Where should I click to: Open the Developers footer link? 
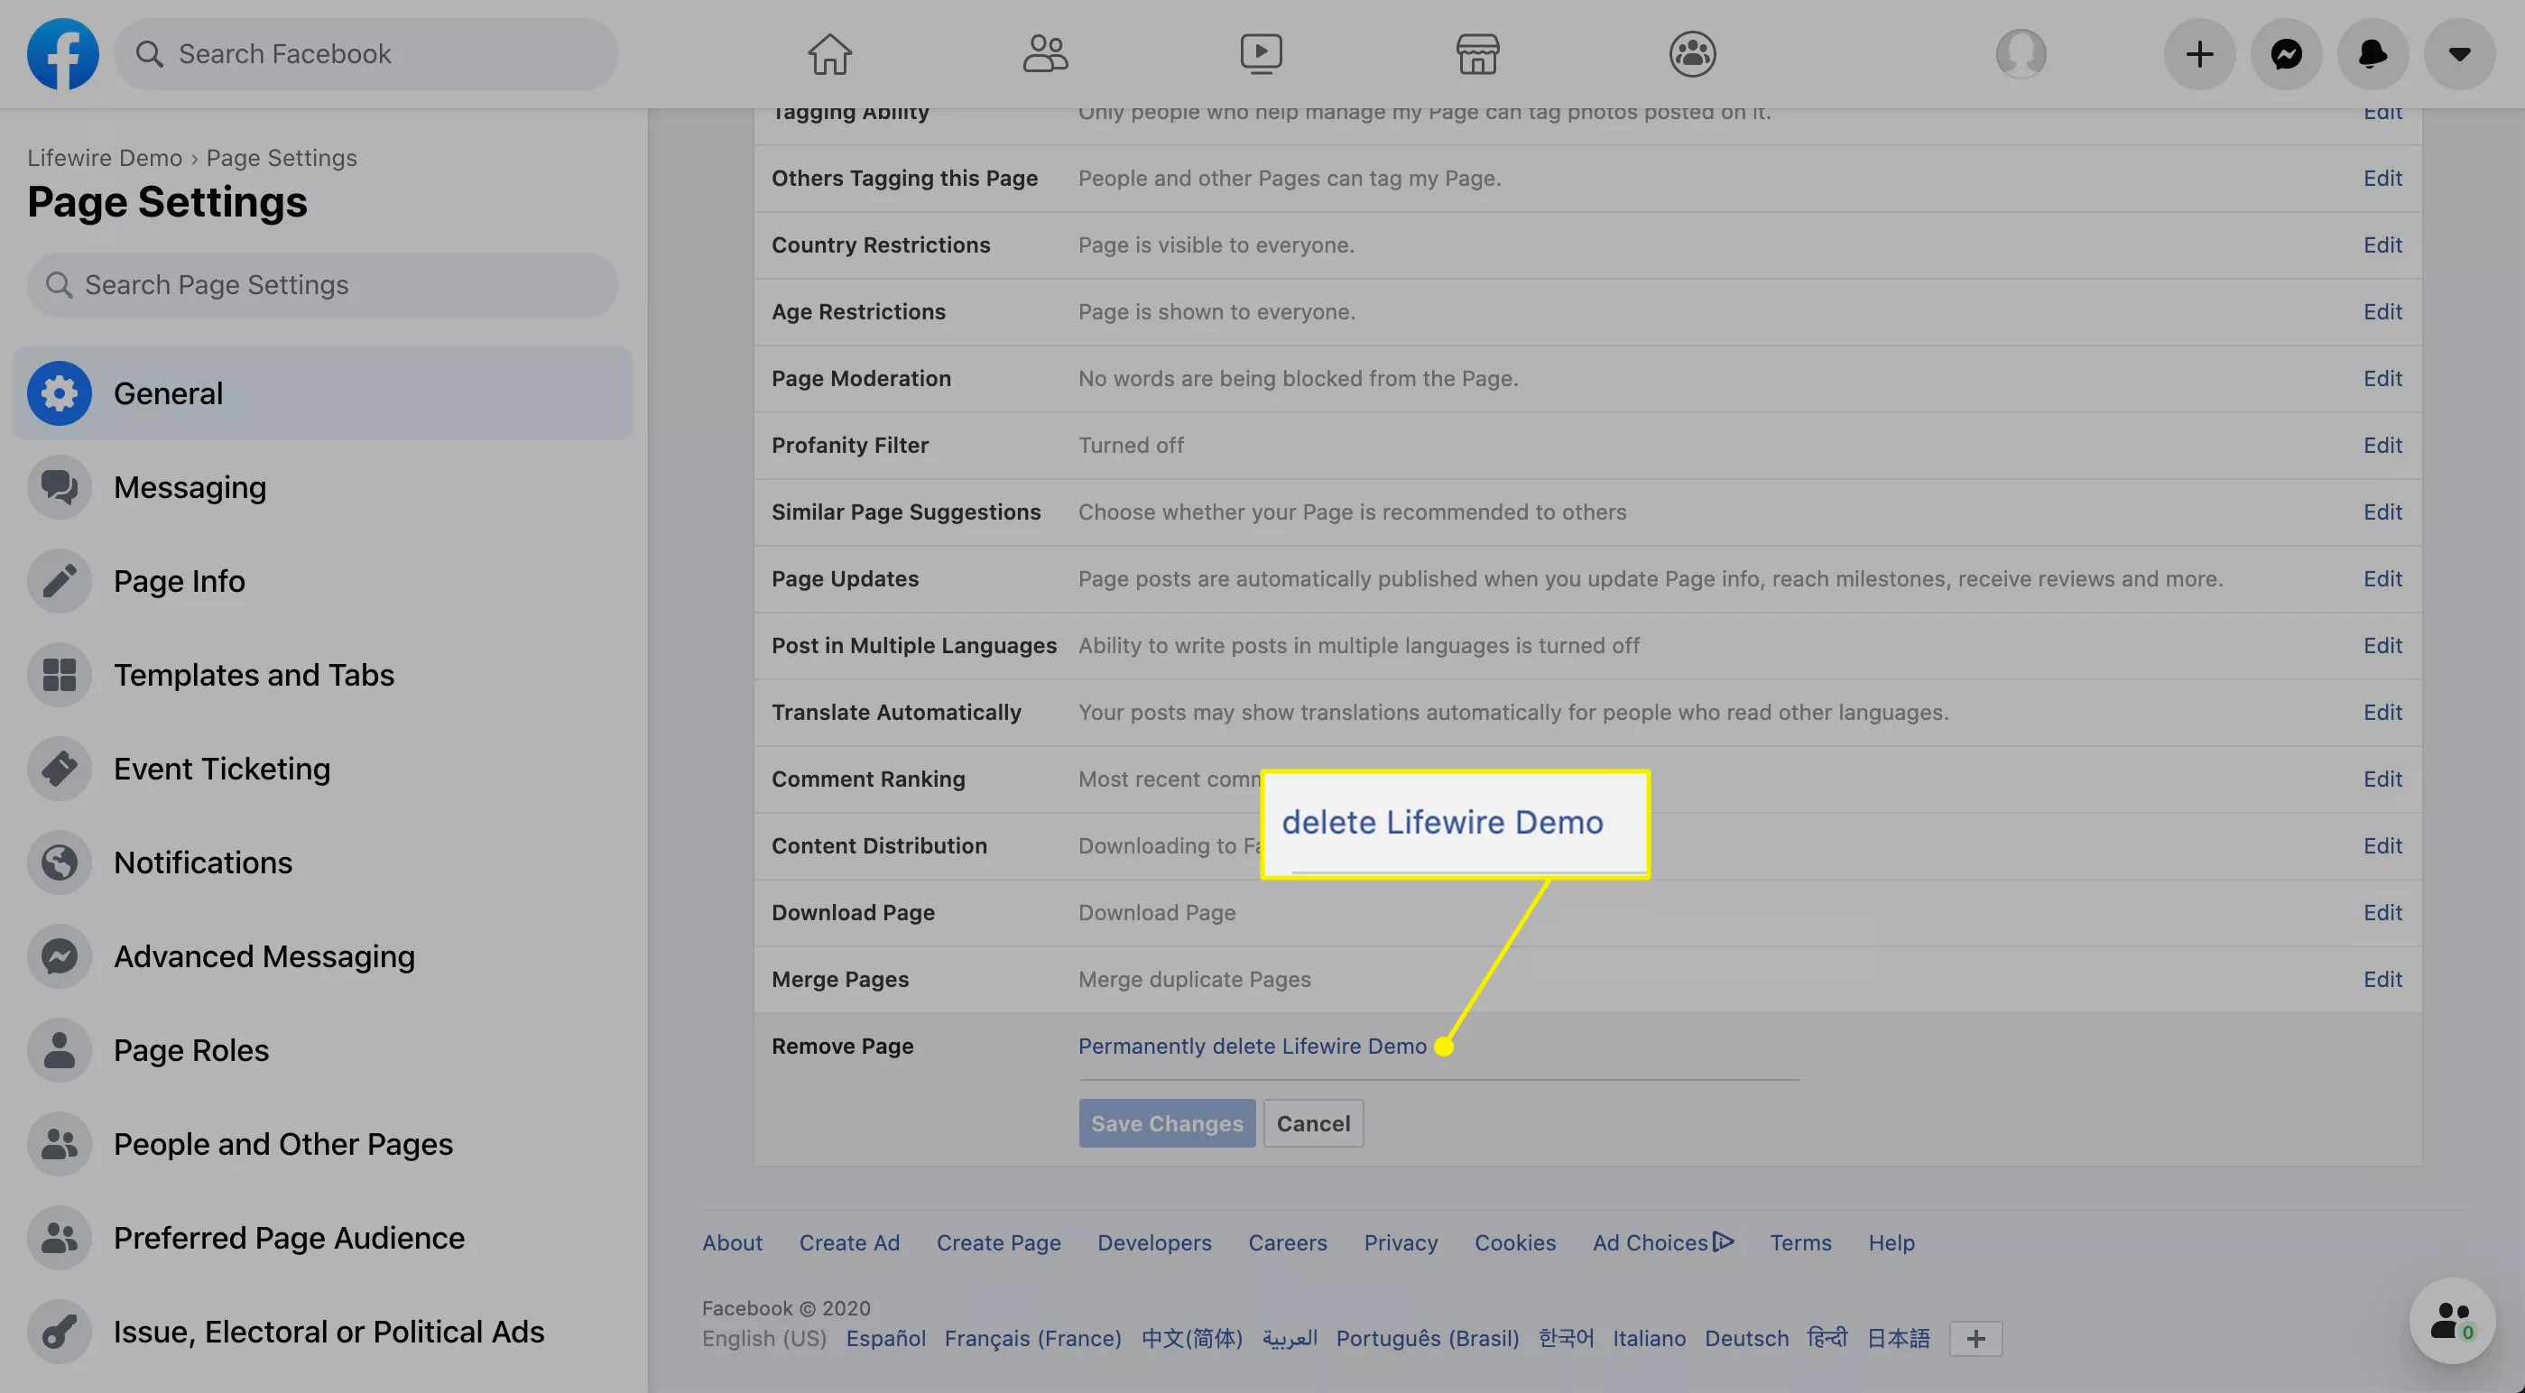coord(1153,1243)
